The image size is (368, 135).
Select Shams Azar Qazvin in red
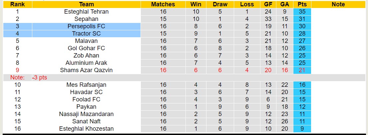click(86, 70)
